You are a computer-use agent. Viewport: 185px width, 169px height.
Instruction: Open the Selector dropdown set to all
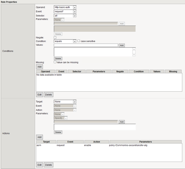(x=65, y=16)
